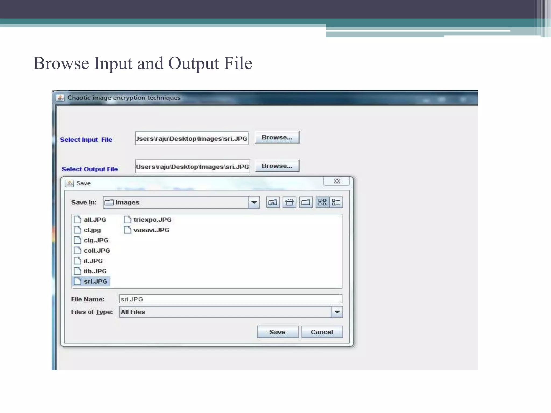This screenshot has width=551, height=413.
Task: Click file icon beside triexpo.JPG
Action: point(128,220)
